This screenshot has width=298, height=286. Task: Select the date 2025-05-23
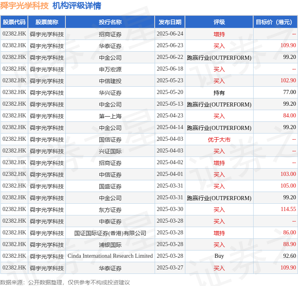[170, 81]
